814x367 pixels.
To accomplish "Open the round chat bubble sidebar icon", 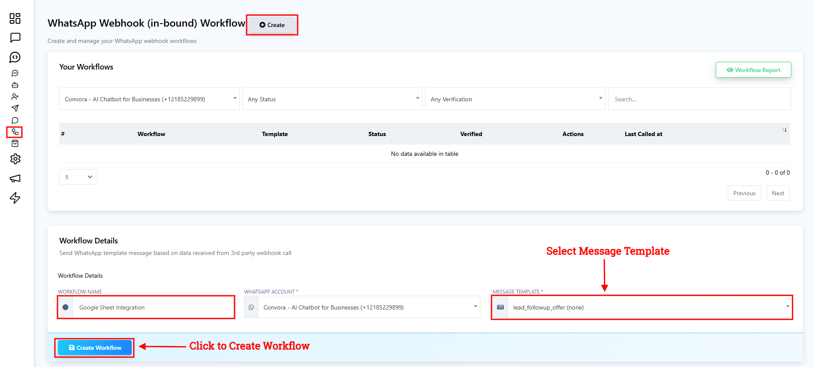I will [x=15, y=120].
